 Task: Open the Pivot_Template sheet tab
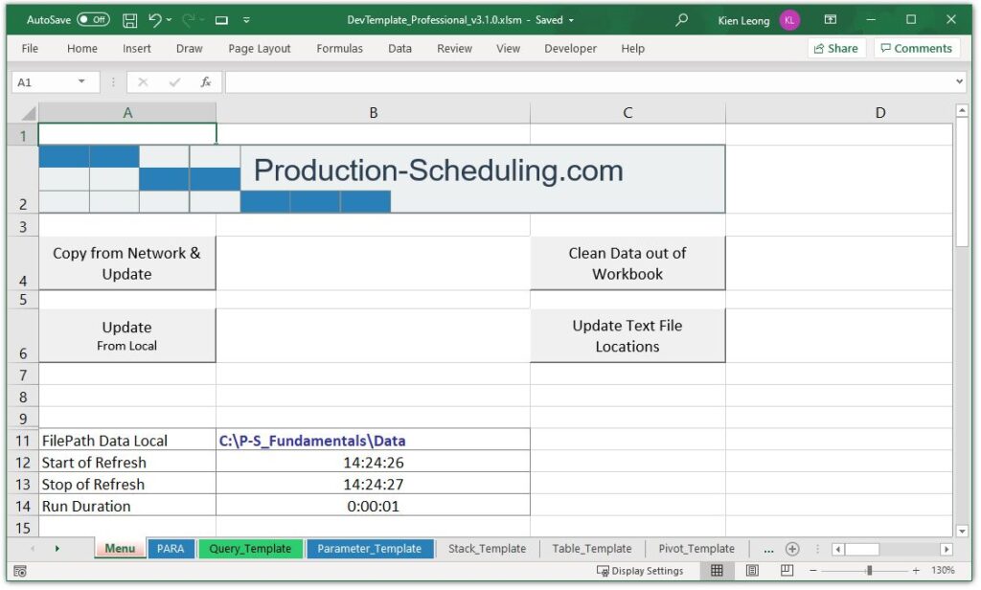point(696,549)
